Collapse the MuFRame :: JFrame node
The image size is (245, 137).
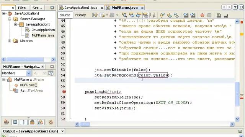[x=4, y=80]
